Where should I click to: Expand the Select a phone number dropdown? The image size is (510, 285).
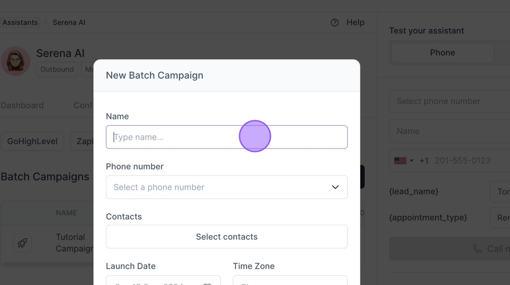227,187
